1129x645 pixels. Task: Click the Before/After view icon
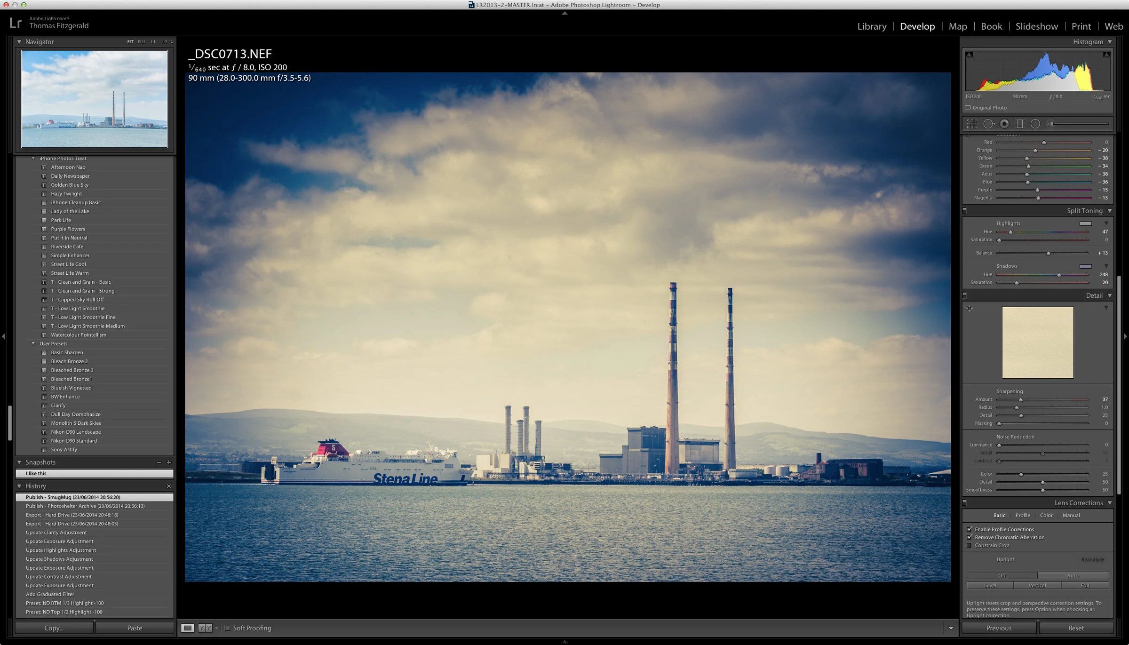pos(205,628)
